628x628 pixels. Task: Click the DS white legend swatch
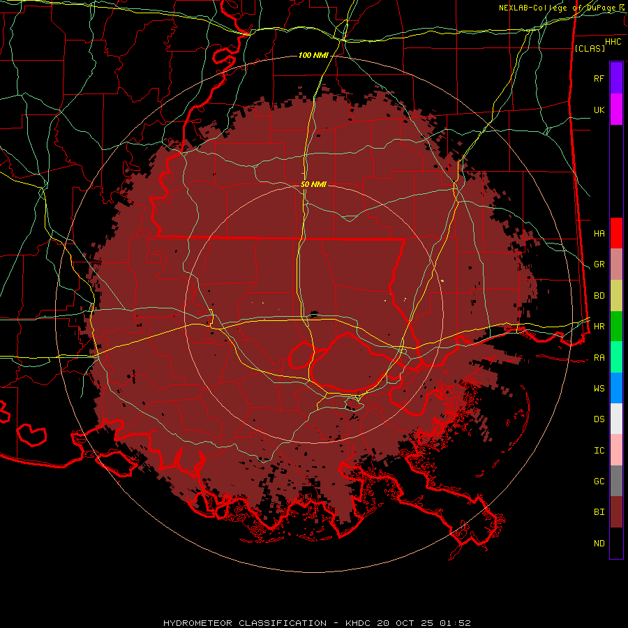click(616, 419)
